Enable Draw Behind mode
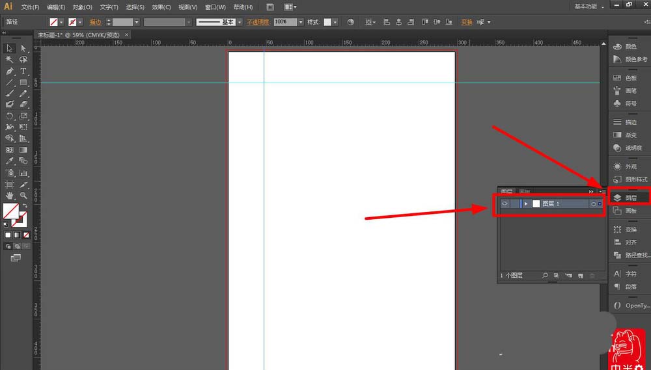The image size is (651, 370). pyautogui.click(x=17, y=246)
